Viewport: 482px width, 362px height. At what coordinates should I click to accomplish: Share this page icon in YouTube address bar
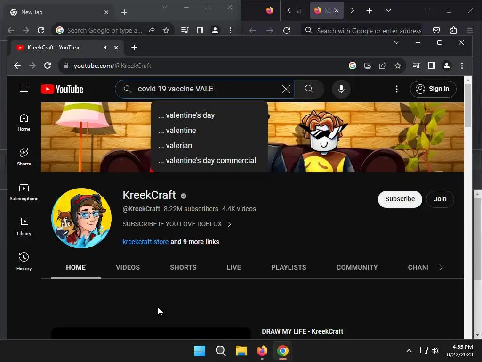point(382,66)
